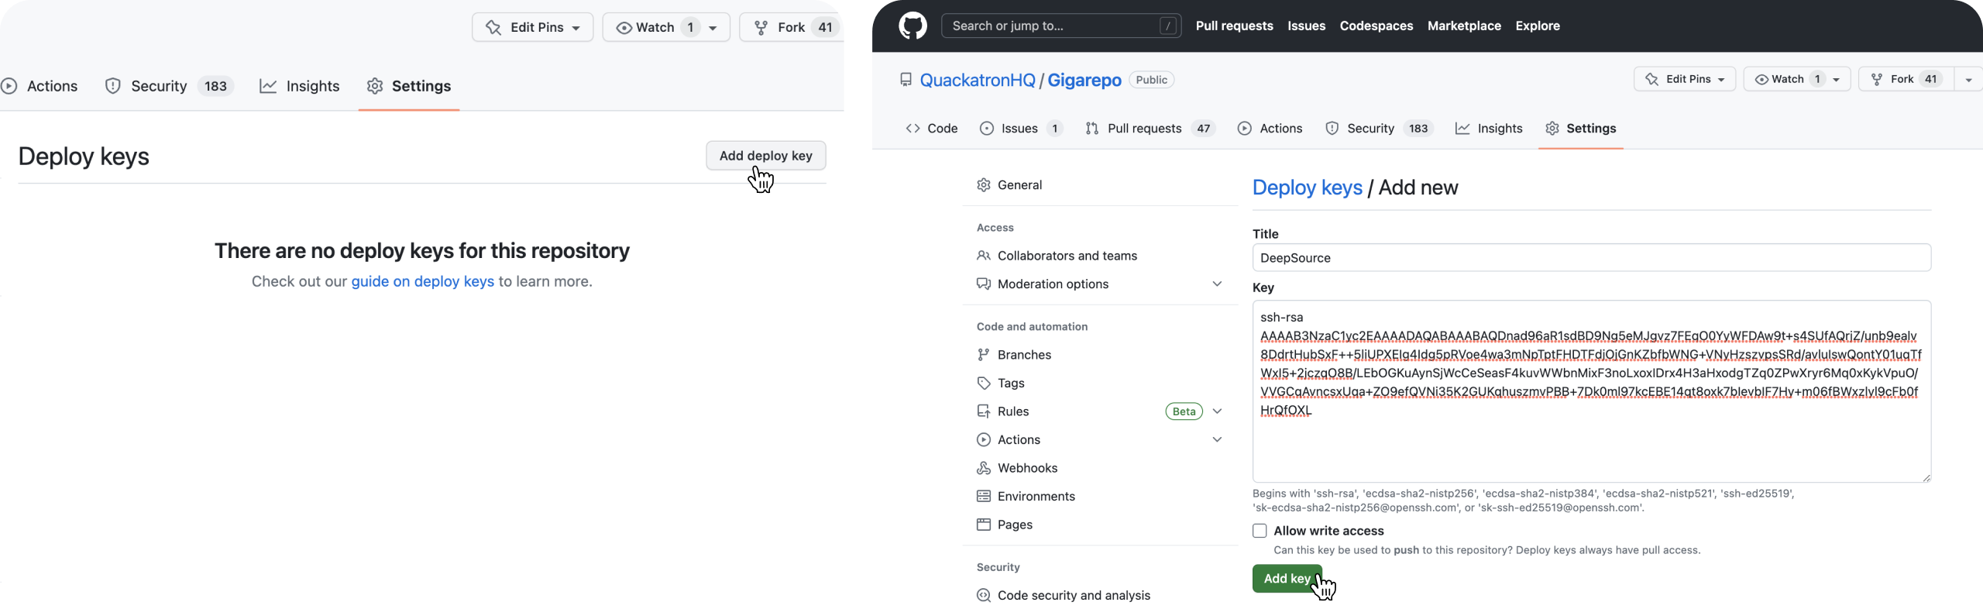Click the Beta badge next to Rules
1983x609 pixels.
(x=1184, y=411)
